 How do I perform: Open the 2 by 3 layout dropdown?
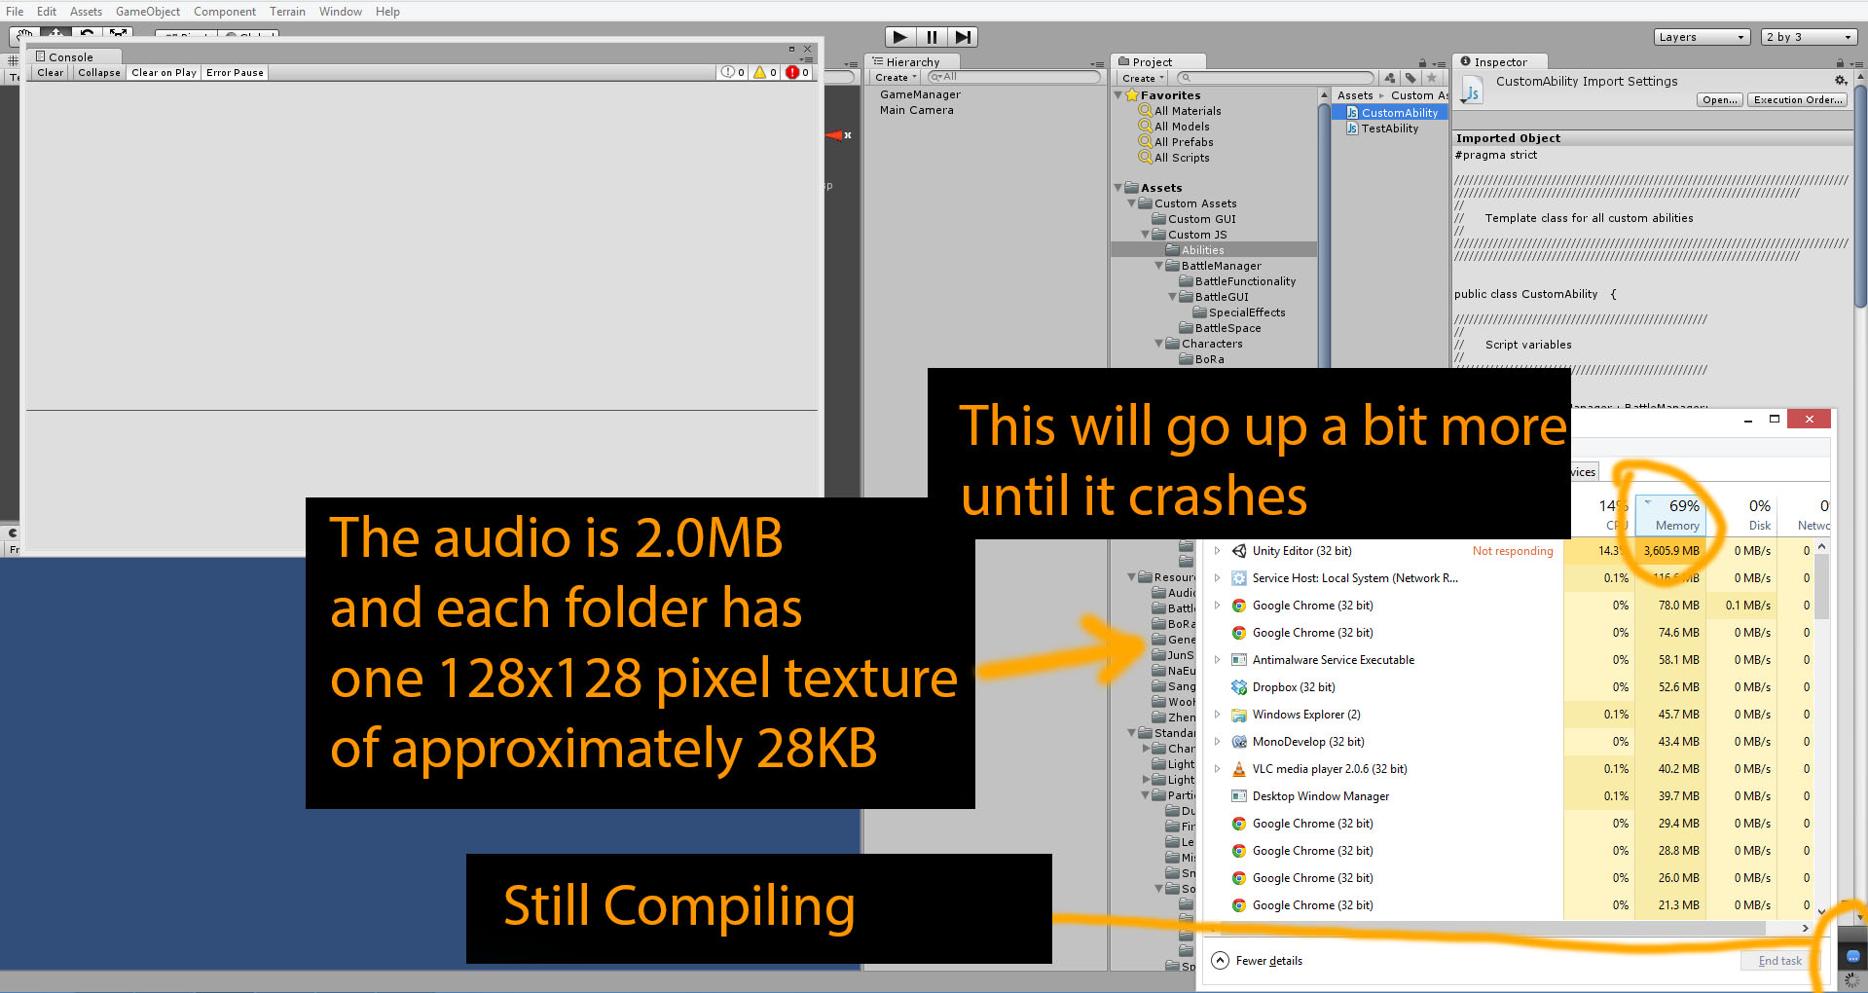point(1811,37)
